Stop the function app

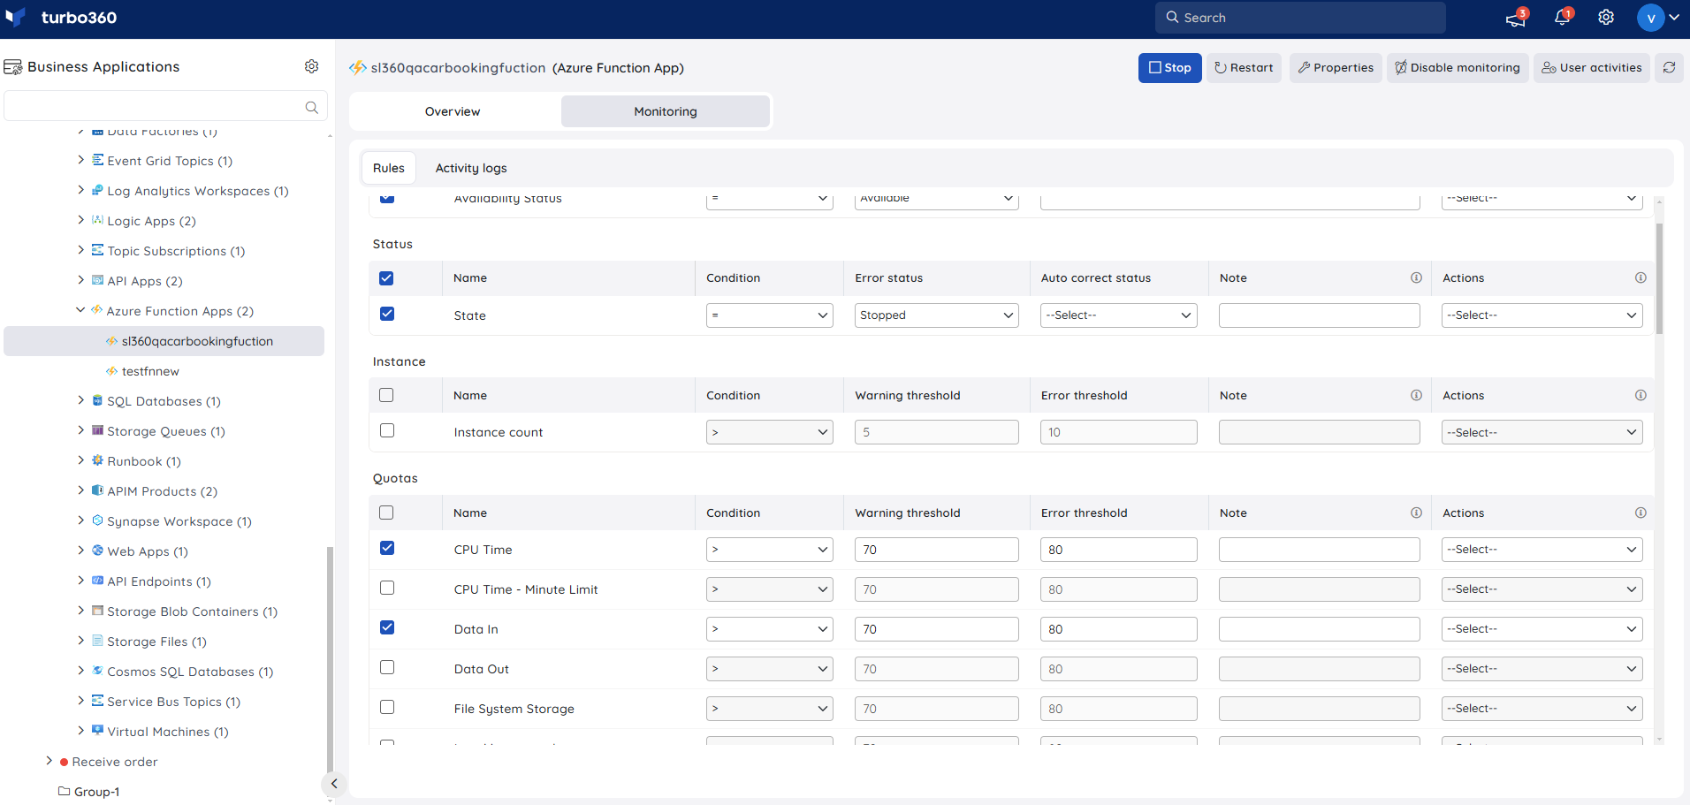point(1169,67)
